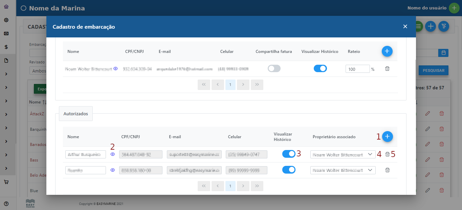Open Proprietário associado dropdown in first row

pyautogui.click(x=343, y=154)
